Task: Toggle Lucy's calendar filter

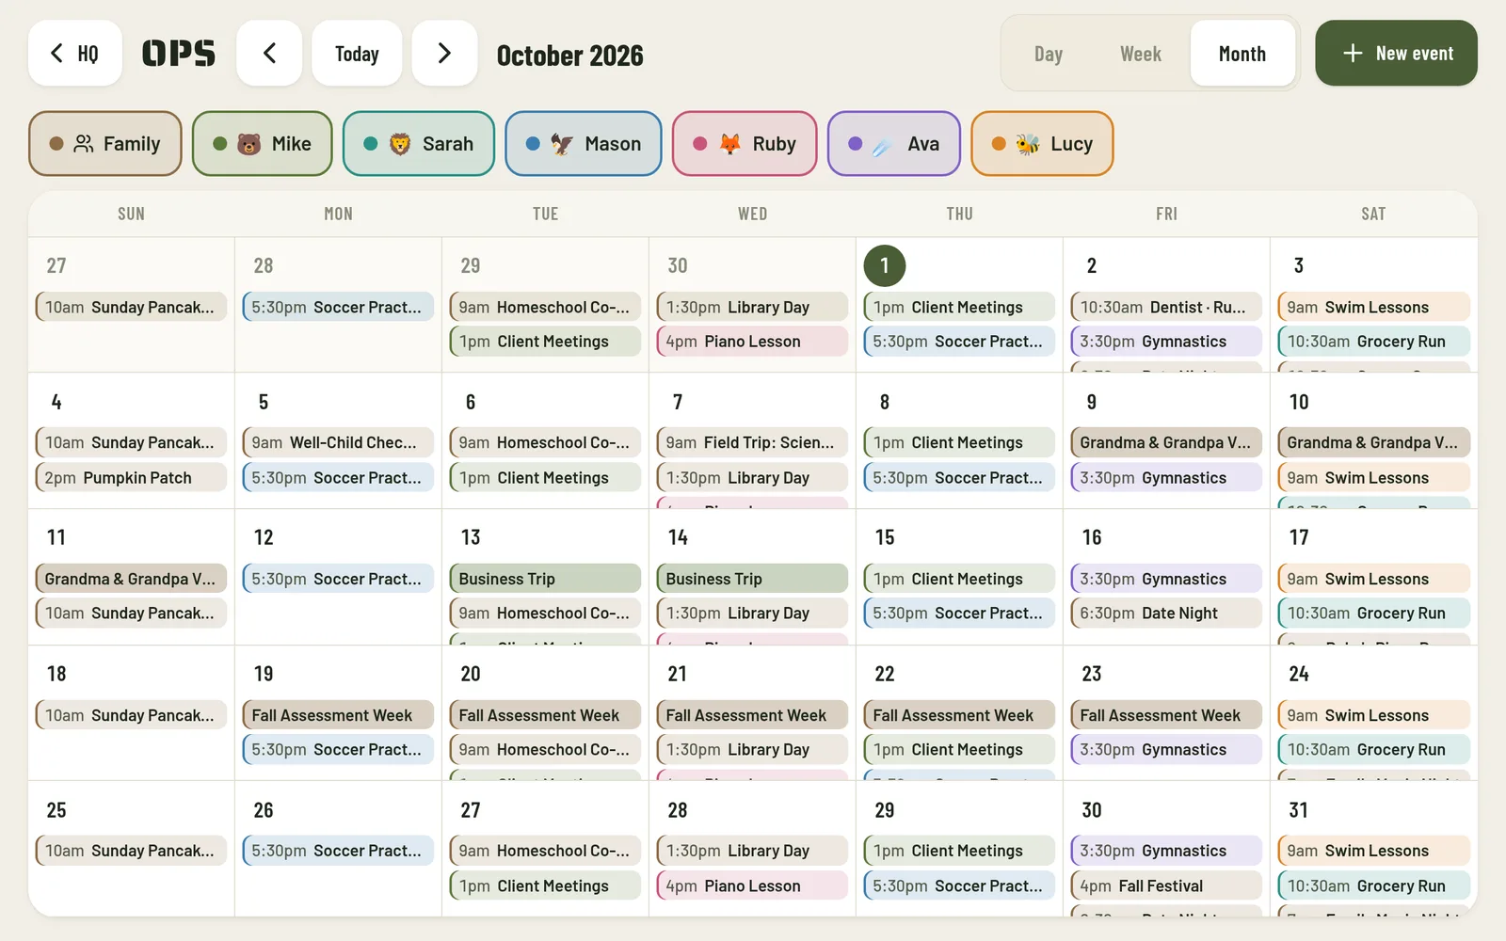Action: [1042, 144]
